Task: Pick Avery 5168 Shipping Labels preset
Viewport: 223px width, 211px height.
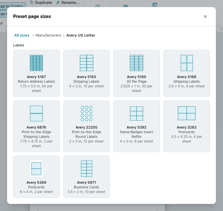Action: [187, 73]
